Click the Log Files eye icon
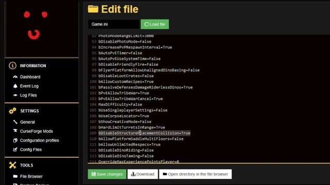Viewport: 330px width, 185px height. pos(15,95)
